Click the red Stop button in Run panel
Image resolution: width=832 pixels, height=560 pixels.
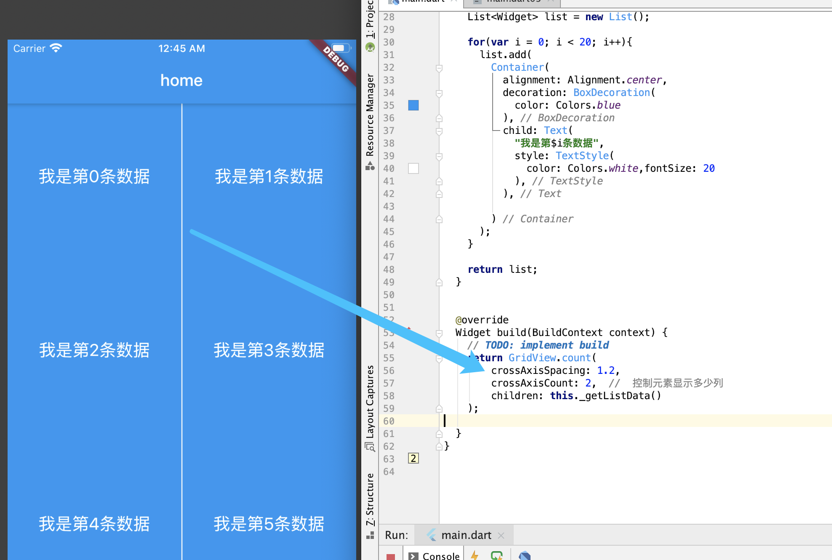click(x=390, y=556)
